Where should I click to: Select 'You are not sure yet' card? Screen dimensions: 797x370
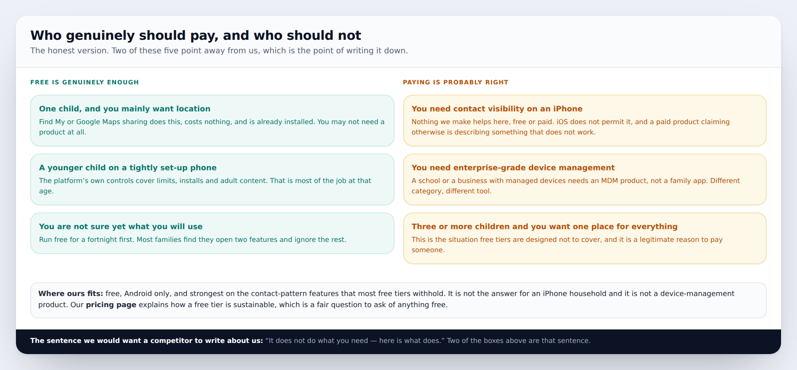point(212,233)
